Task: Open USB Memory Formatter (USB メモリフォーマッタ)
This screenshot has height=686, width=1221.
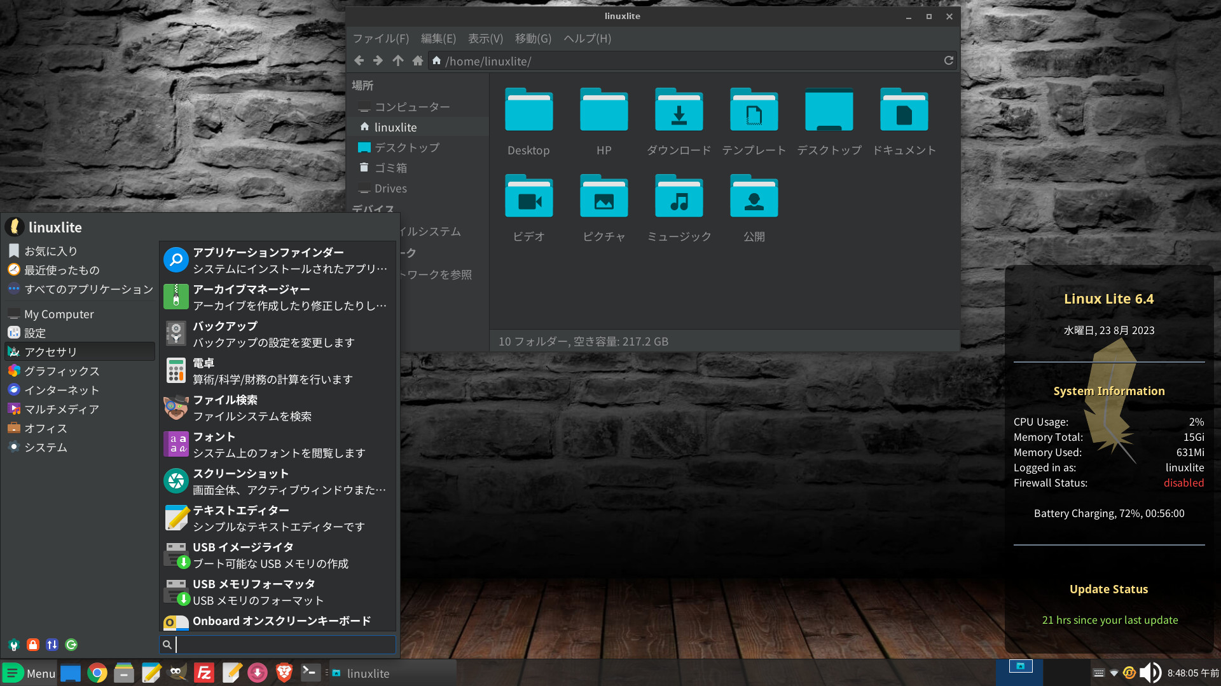Action: click(x=277, y=592)
